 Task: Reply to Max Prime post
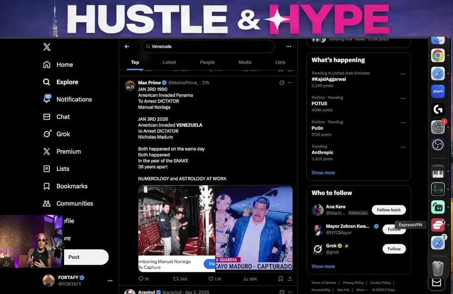[144, 279]
